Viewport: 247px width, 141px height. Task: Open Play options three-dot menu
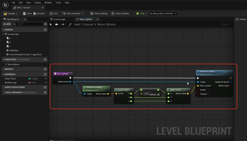click(x=146, y=13)
